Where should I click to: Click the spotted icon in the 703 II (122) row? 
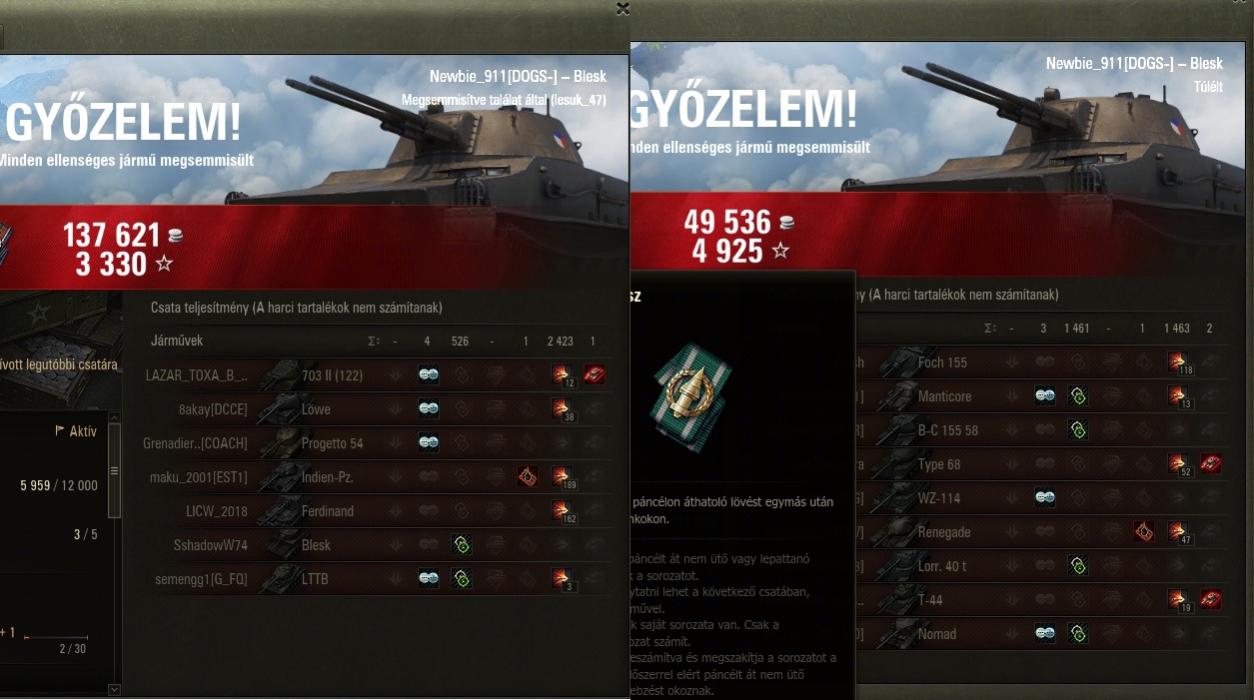[x=428, y=374]
